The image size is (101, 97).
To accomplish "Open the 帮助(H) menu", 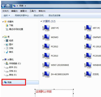I will point(42,11).
